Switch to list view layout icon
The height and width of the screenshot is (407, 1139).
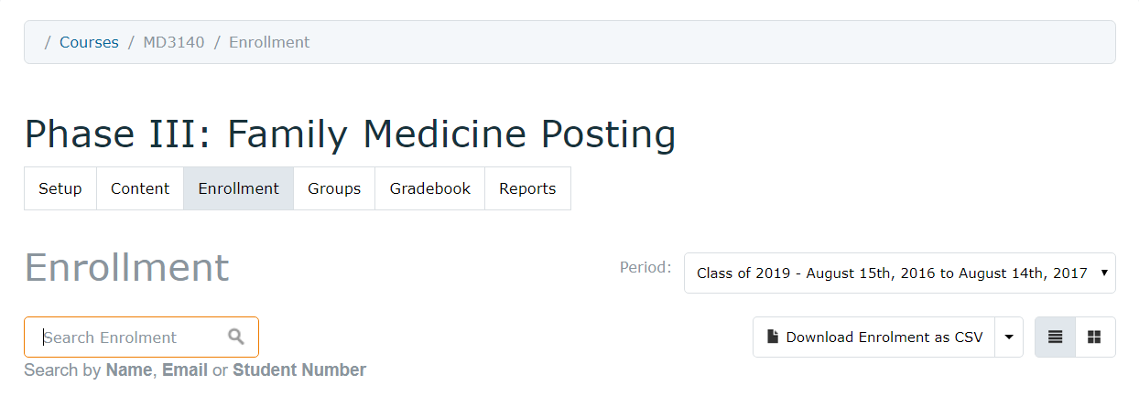[x=1055, y=337]
